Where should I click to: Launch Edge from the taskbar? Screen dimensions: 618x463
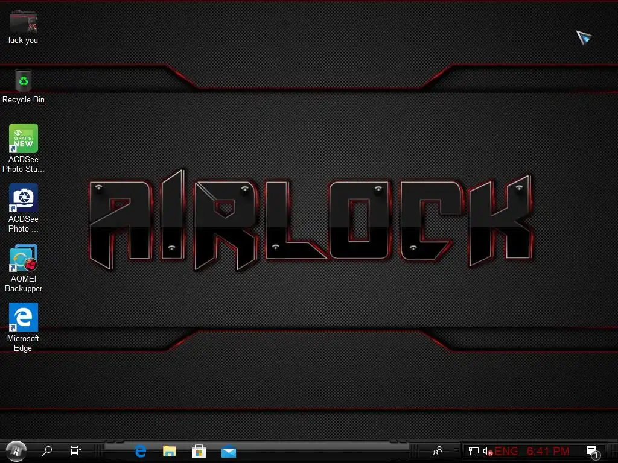pos(140,451)
